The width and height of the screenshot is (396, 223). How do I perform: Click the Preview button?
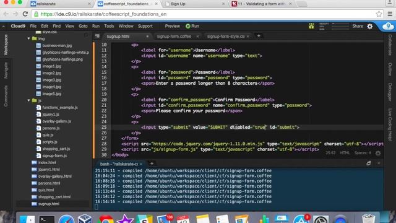(x=172, y=26)
